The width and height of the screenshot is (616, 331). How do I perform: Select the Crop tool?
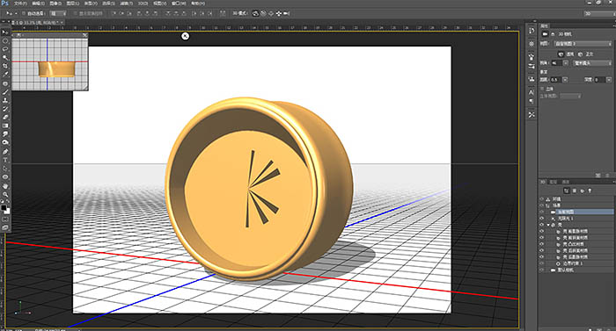tap(5, 66)
